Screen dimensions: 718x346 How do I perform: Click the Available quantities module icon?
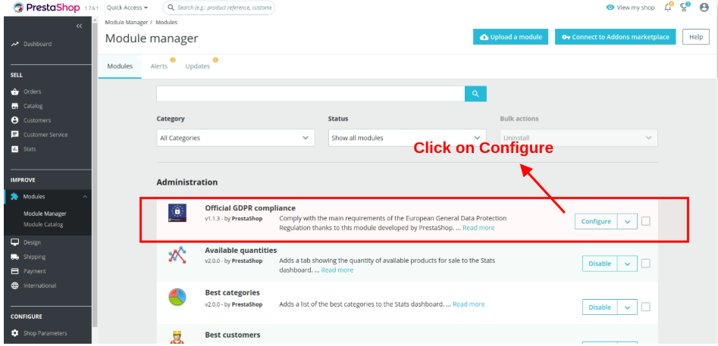pos(177,255)
